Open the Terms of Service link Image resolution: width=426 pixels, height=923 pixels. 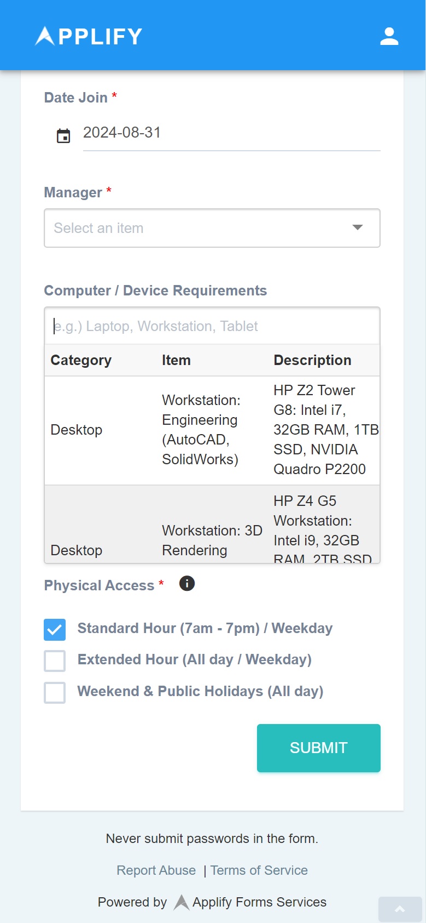pyautogui.click(x=259, y=870)
